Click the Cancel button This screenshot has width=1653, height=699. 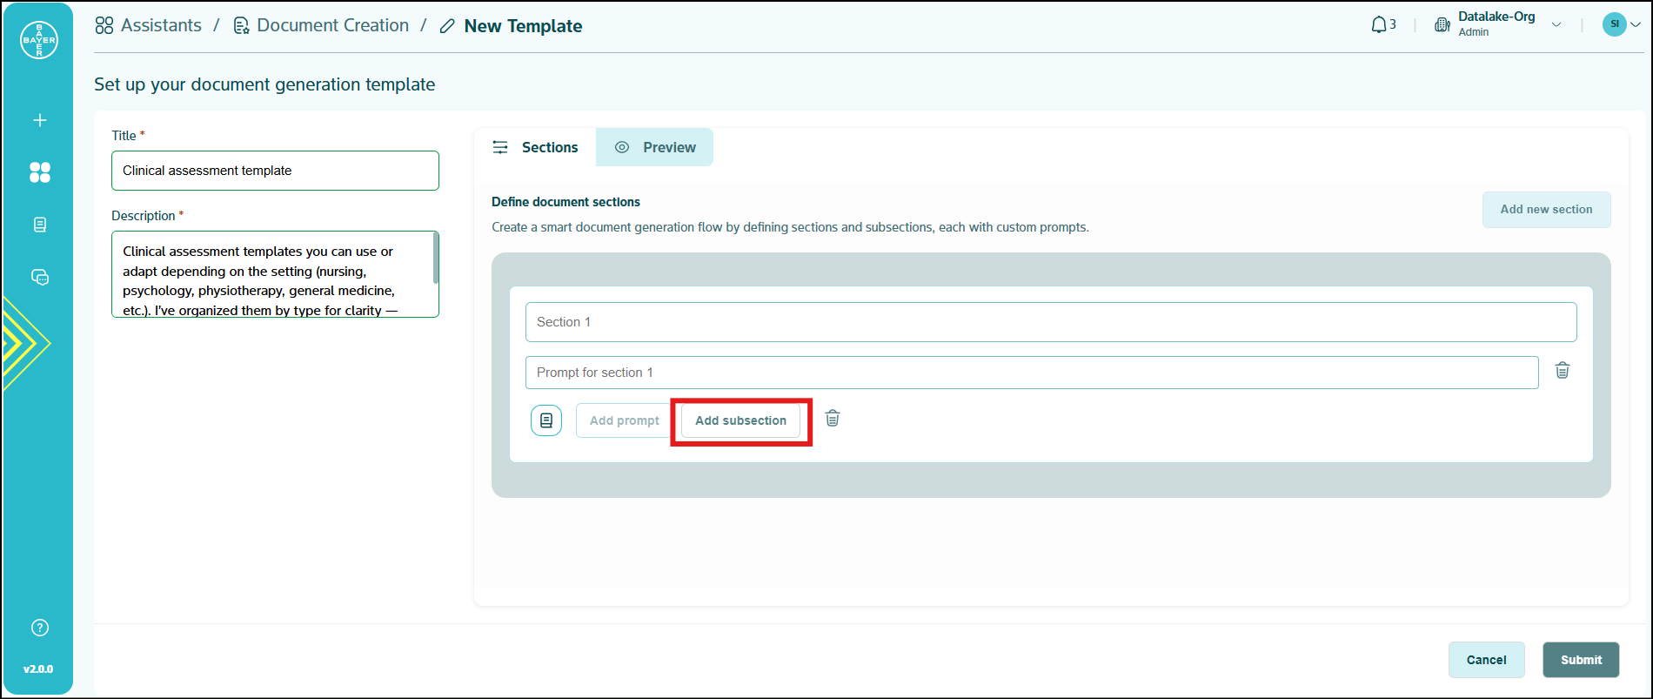click(x=1486, y=660)
